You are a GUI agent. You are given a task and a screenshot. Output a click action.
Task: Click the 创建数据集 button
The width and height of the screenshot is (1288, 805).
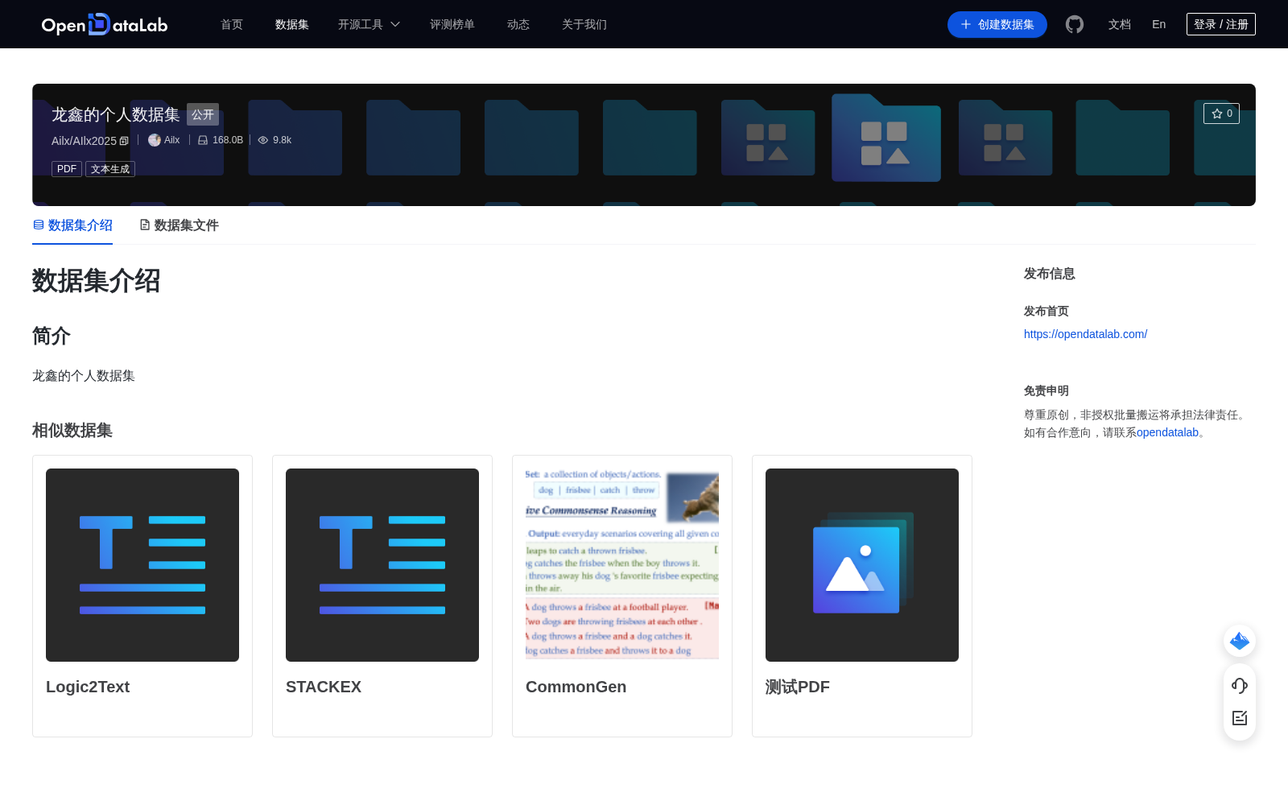997,24
